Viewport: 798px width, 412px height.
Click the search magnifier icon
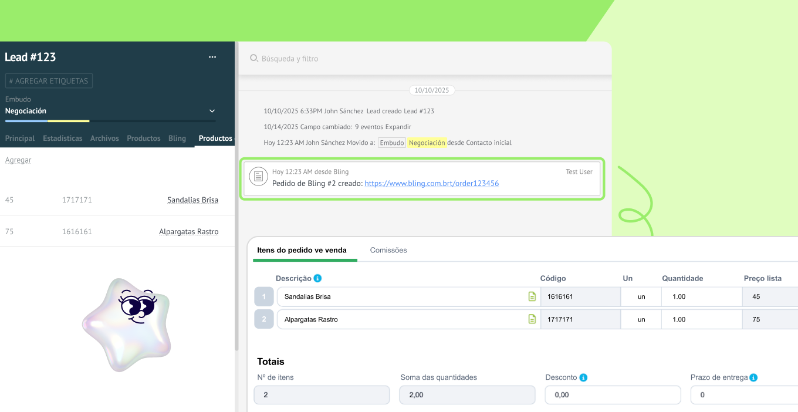254,59
